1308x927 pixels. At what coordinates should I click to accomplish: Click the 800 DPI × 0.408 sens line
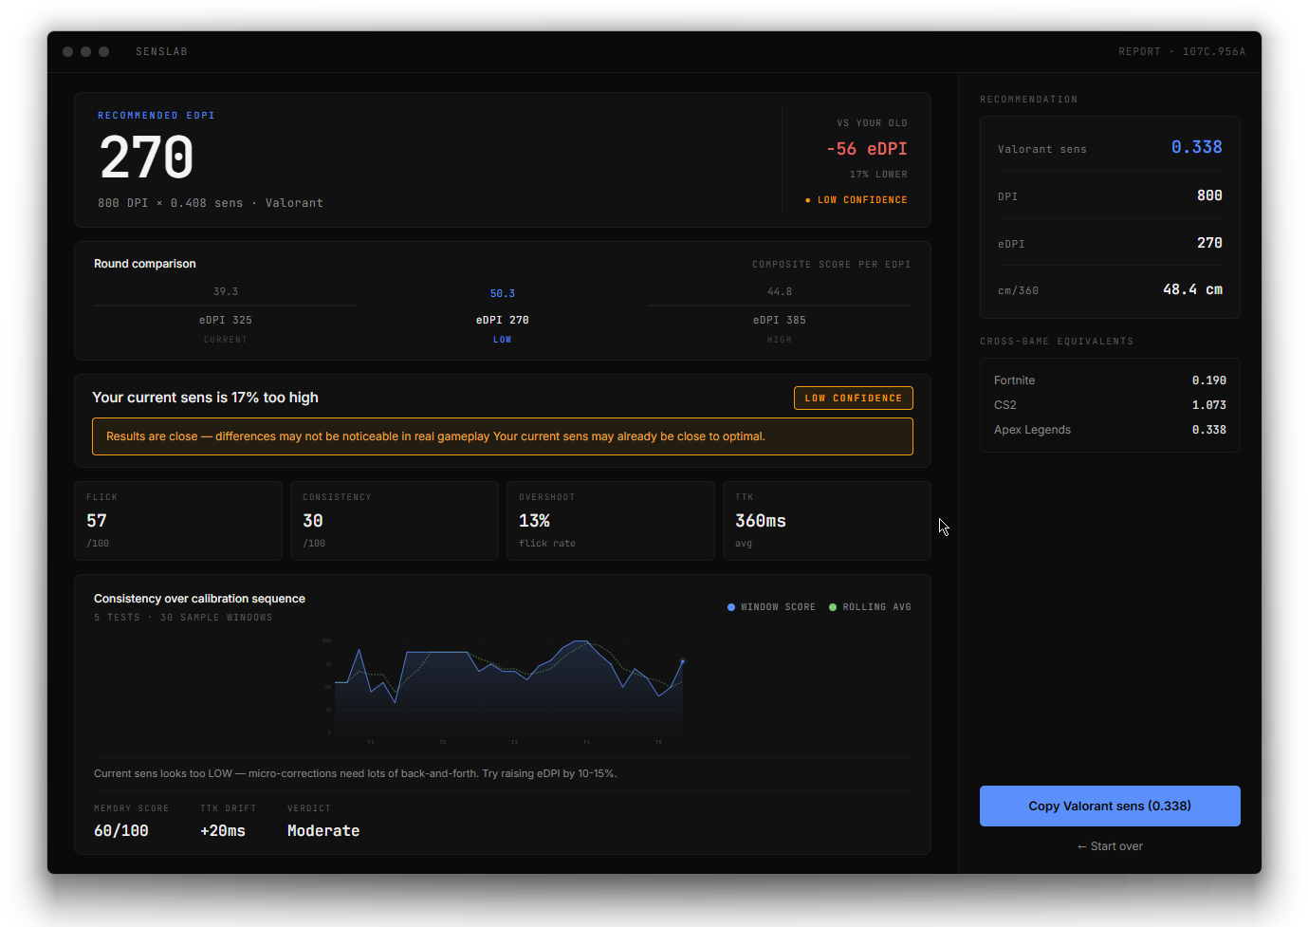point(211,203)
